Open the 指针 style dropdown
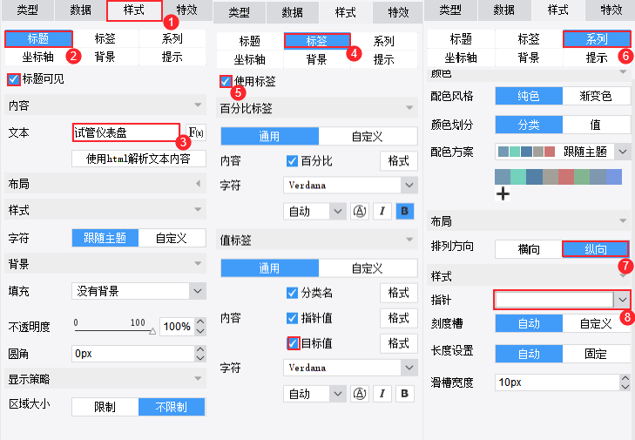 coord(562,300)
